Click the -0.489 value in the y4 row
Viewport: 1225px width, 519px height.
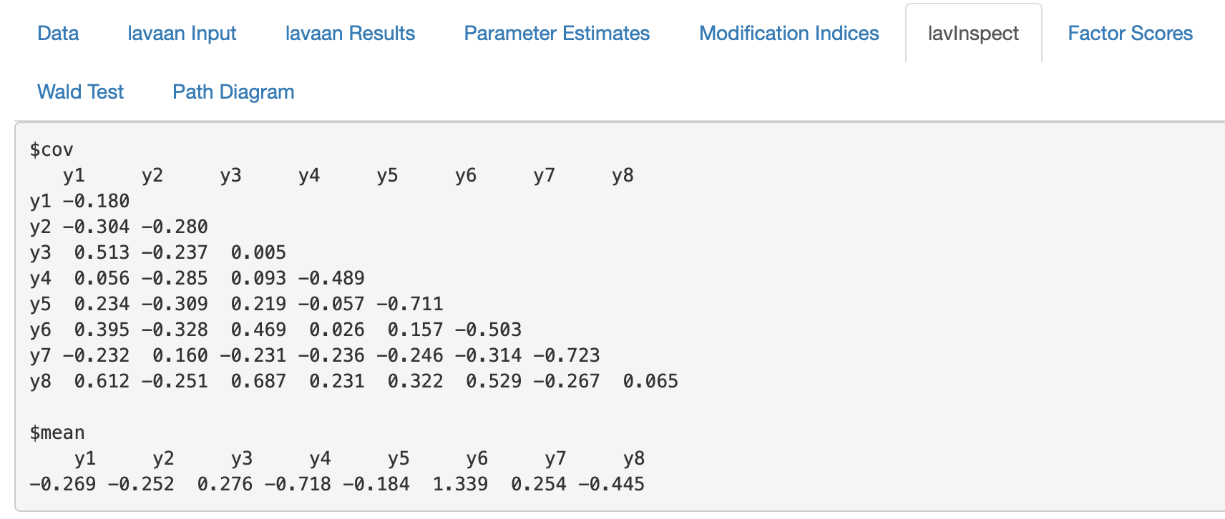tap(331, 279)
